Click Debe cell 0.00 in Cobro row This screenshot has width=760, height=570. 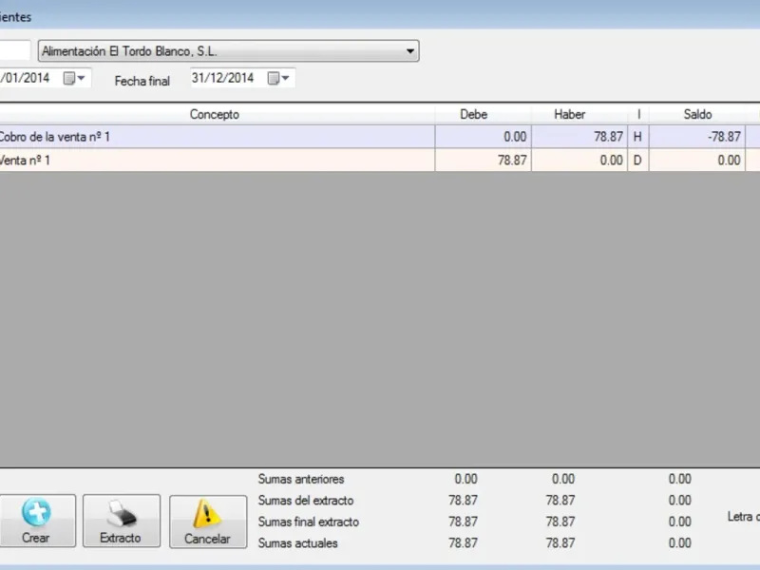(484, 137)
